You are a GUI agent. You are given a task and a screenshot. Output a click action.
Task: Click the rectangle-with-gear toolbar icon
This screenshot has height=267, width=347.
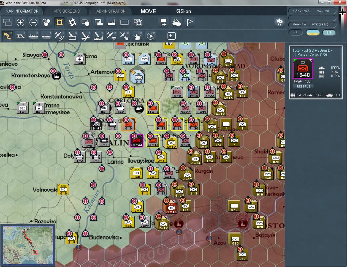(x=138, y=22)
